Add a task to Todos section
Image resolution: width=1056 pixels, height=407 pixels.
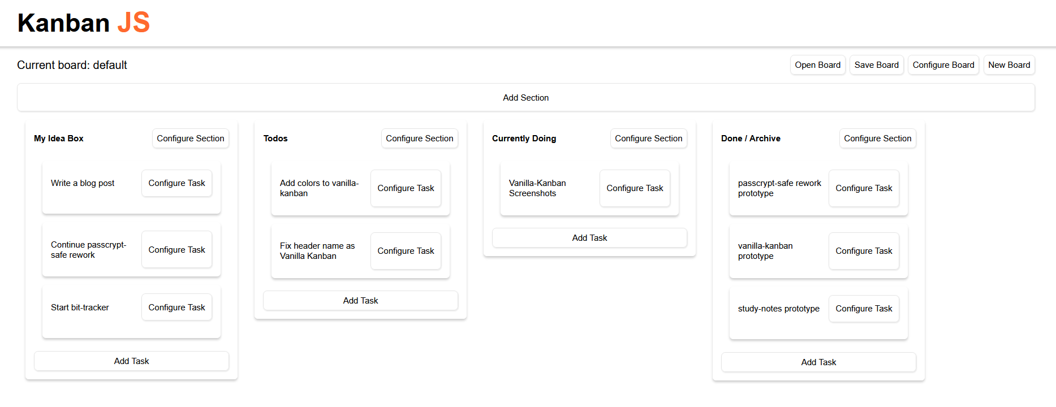point(360,301)
